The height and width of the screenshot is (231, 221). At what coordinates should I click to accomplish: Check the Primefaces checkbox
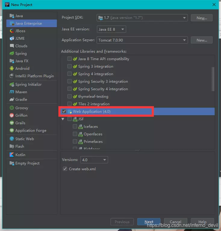pos(75,141)
